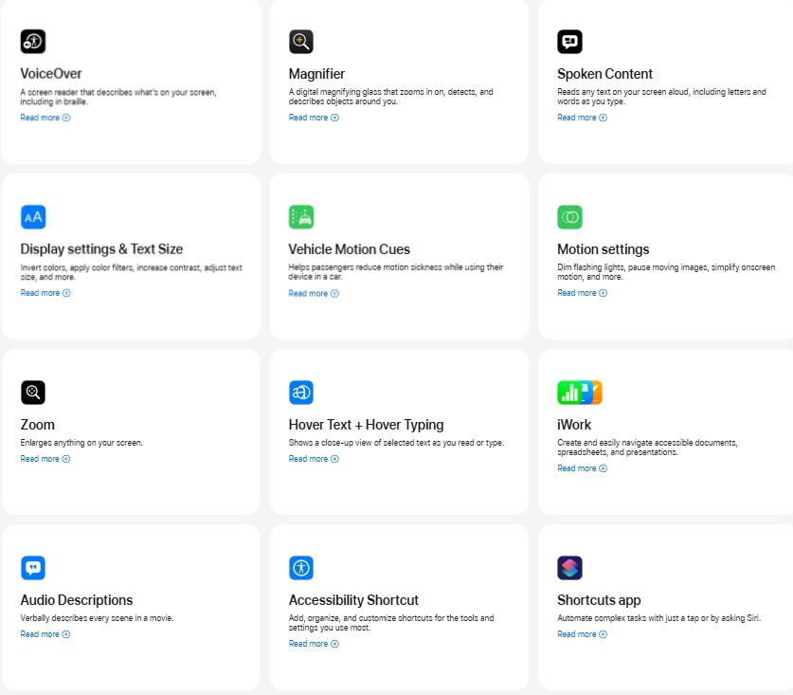Click the Shortcuts app icon
Image resolution: width=793 pixels, height=695 pixels.
[569, 568]
